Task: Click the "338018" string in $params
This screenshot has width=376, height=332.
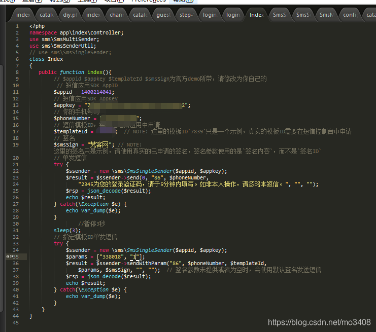Action: [x=112, y=257]
